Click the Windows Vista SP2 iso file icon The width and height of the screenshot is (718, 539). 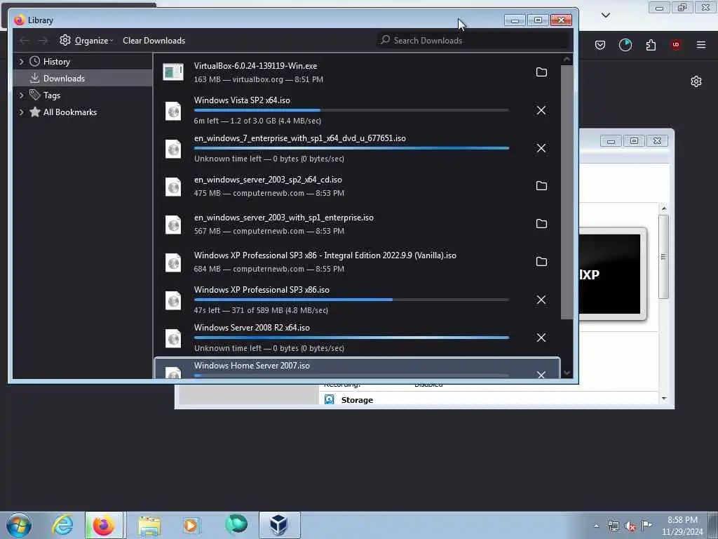pyautogui.click(x=173, y=111)
